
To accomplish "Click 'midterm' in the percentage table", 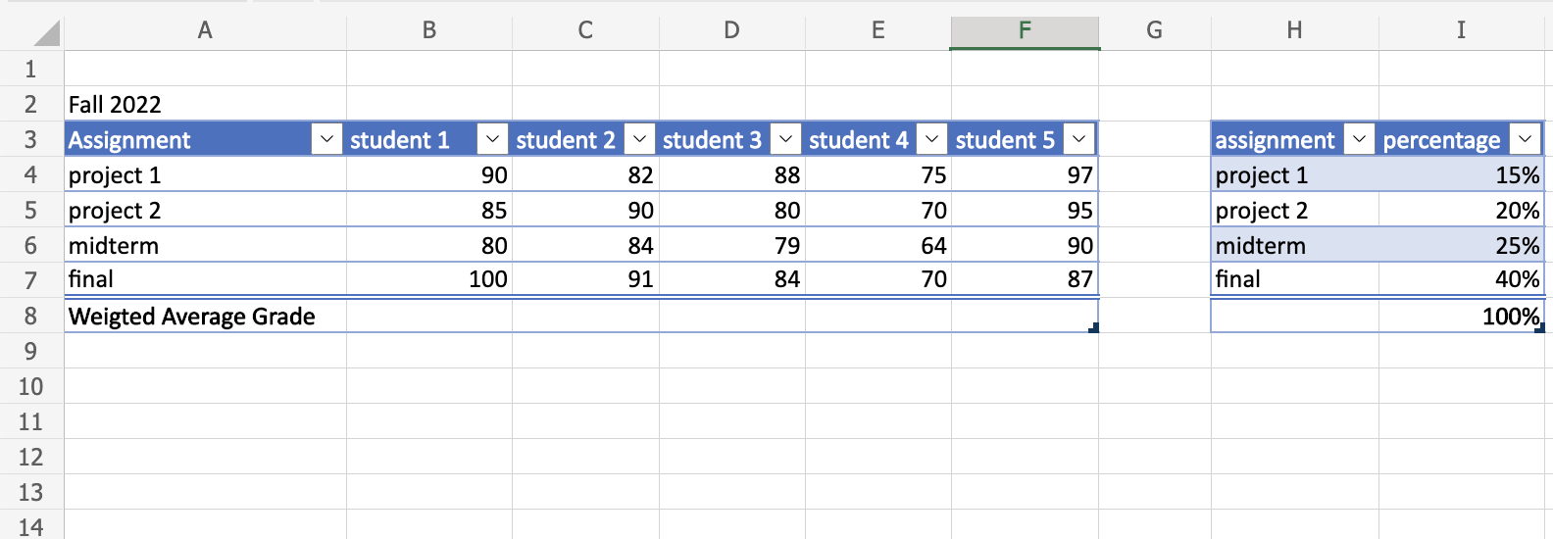I will [x=1295, y=245].
